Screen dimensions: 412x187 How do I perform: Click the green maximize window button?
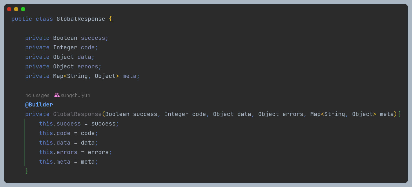(x=23, y=9)
